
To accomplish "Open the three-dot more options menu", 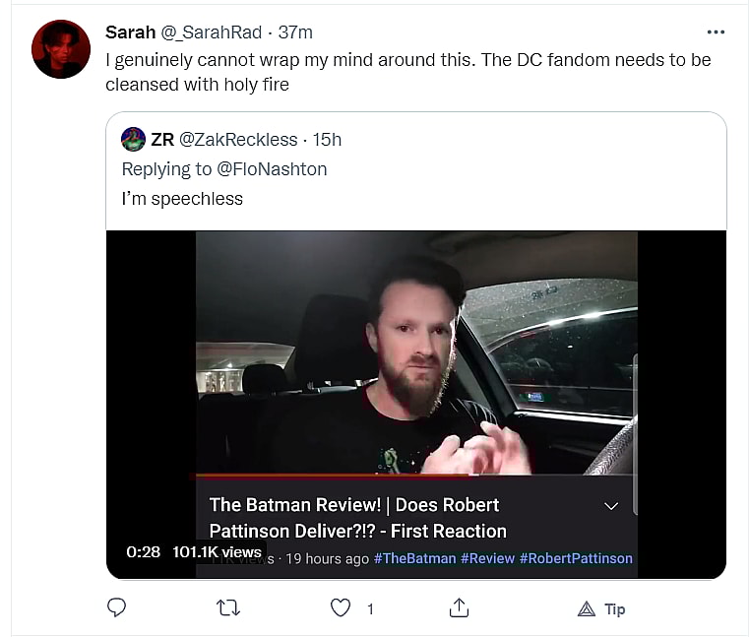I will pyautogui.click(x=716, y=32).
